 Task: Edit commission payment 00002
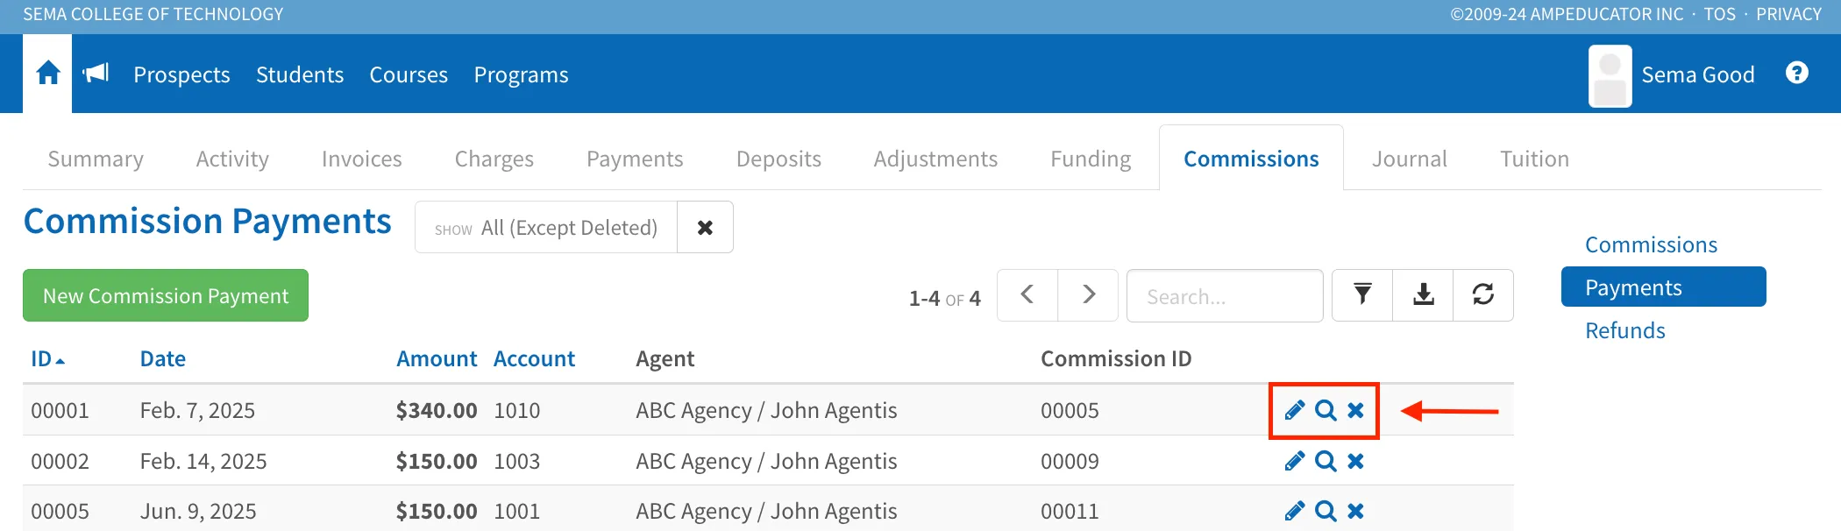click(x=1295, y=461)
